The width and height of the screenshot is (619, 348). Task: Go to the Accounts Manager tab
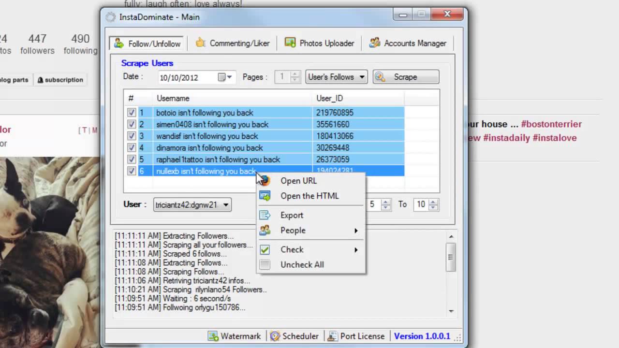[x=408, y=43]
